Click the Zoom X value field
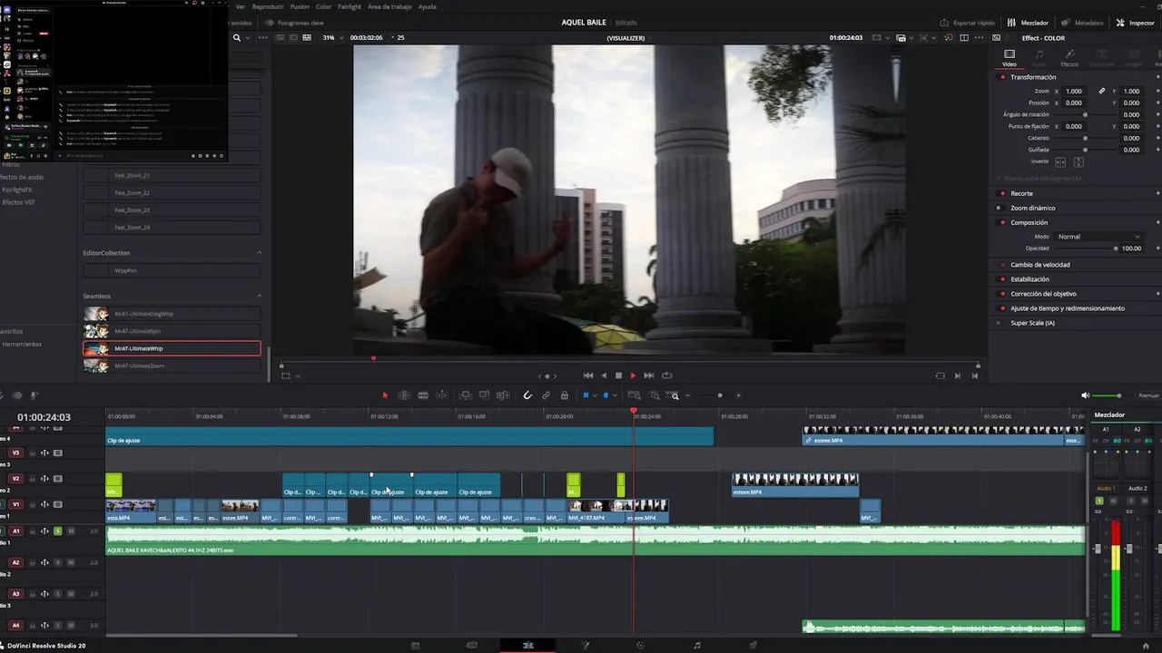1162x653 pixels. pos(1074,92)
